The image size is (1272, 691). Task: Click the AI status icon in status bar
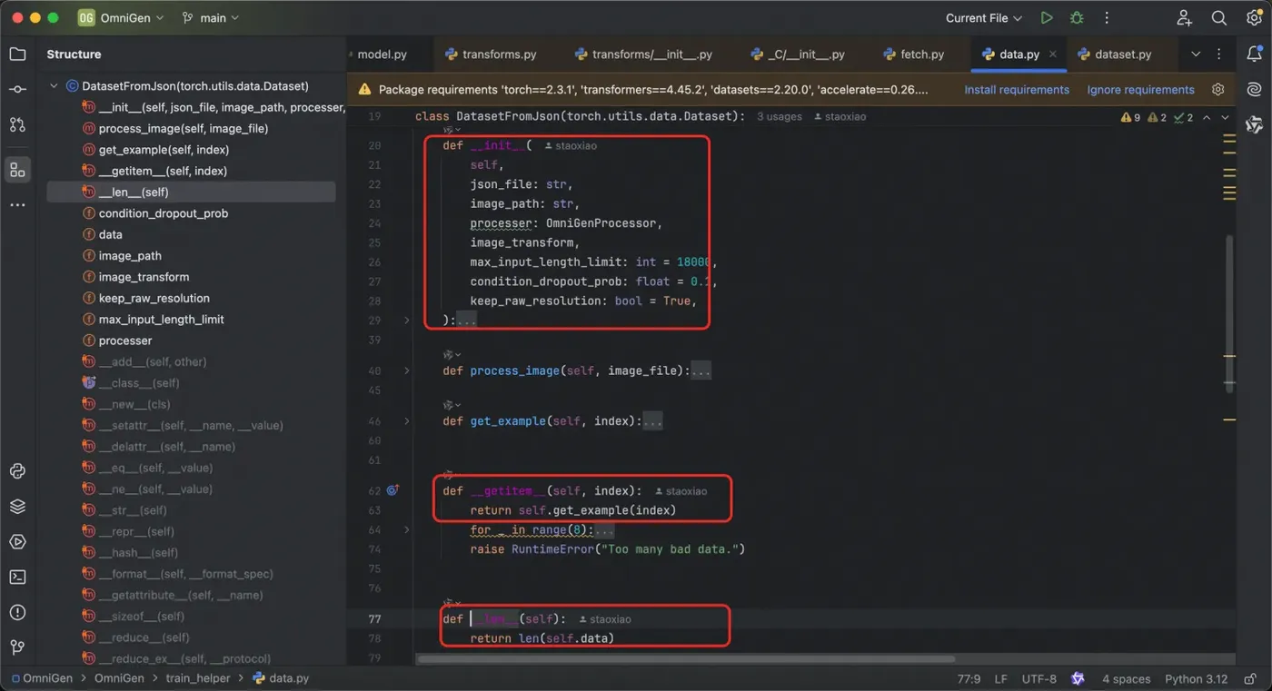[x=1078, y=678]
